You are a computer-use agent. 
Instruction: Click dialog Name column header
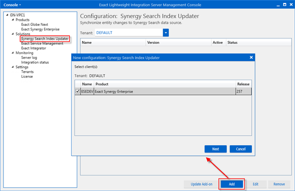[87, 84]
